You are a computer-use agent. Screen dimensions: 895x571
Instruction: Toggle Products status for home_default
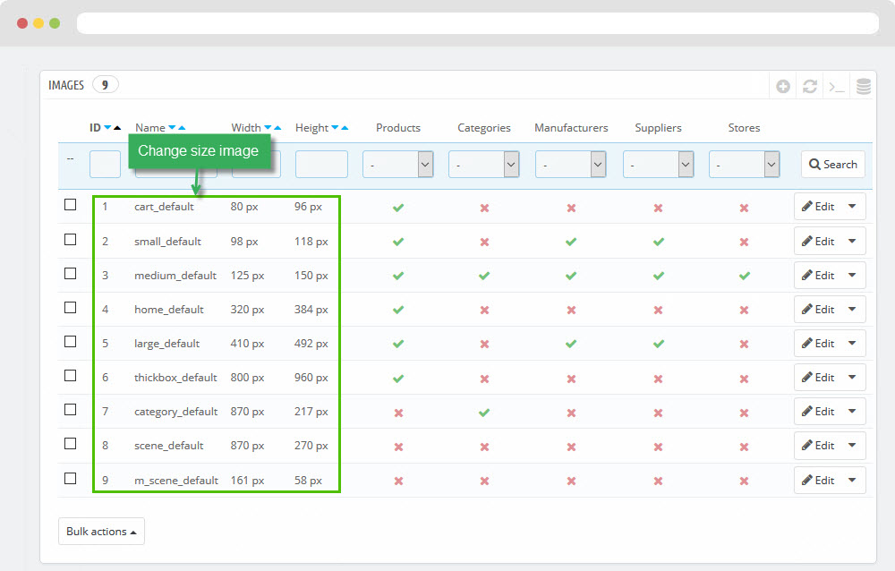(398, 310)
